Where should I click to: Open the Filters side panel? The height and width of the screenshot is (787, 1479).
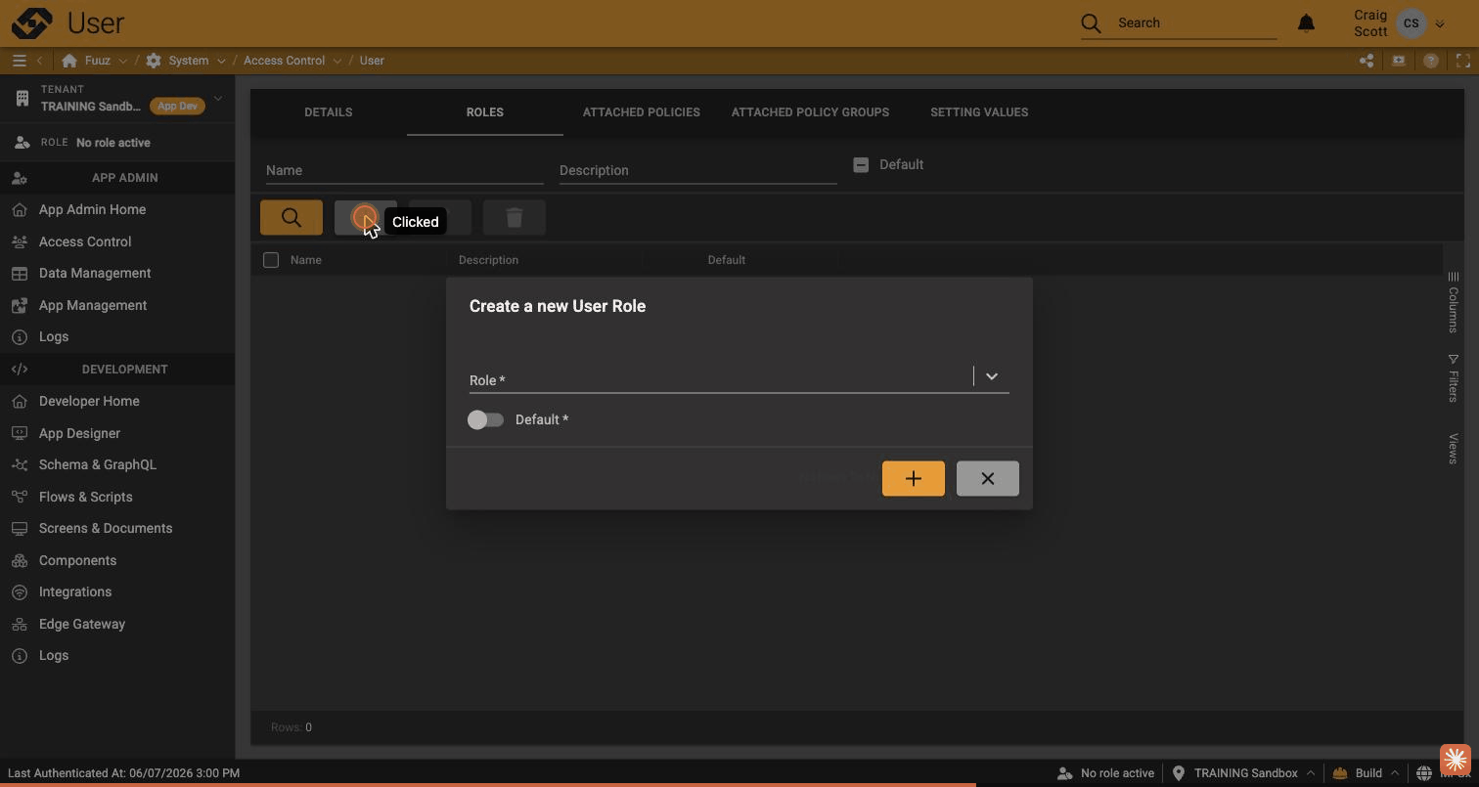1454,378
